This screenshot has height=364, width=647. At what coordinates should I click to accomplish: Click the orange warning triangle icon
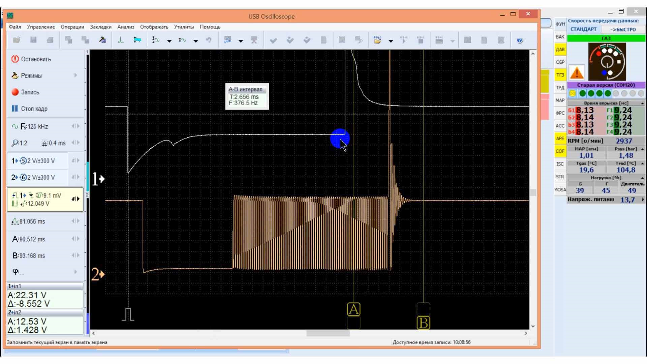tap(577, 72)
